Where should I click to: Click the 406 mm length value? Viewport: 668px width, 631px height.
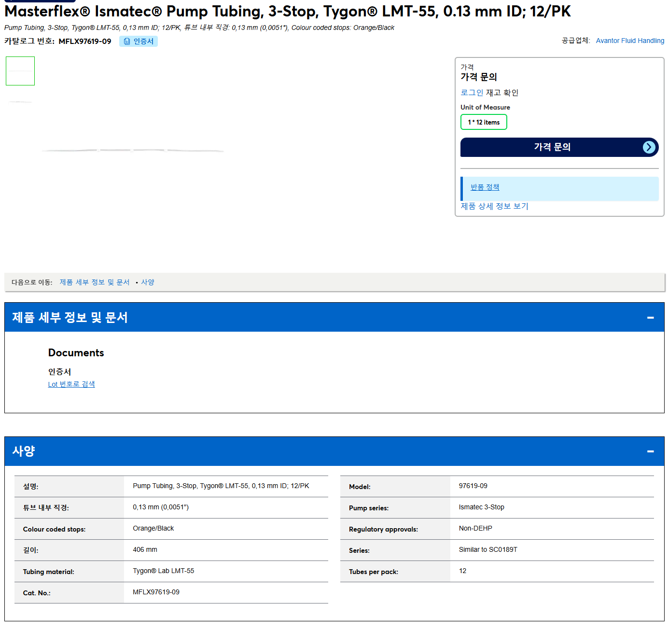click(x=145, y=550)
